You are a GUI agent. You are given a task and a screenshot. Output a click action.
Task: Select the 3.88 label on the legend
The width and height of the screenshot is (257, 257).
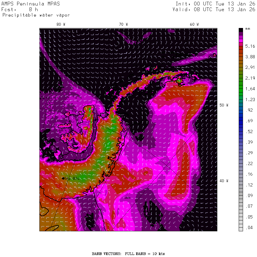(250, 57)
